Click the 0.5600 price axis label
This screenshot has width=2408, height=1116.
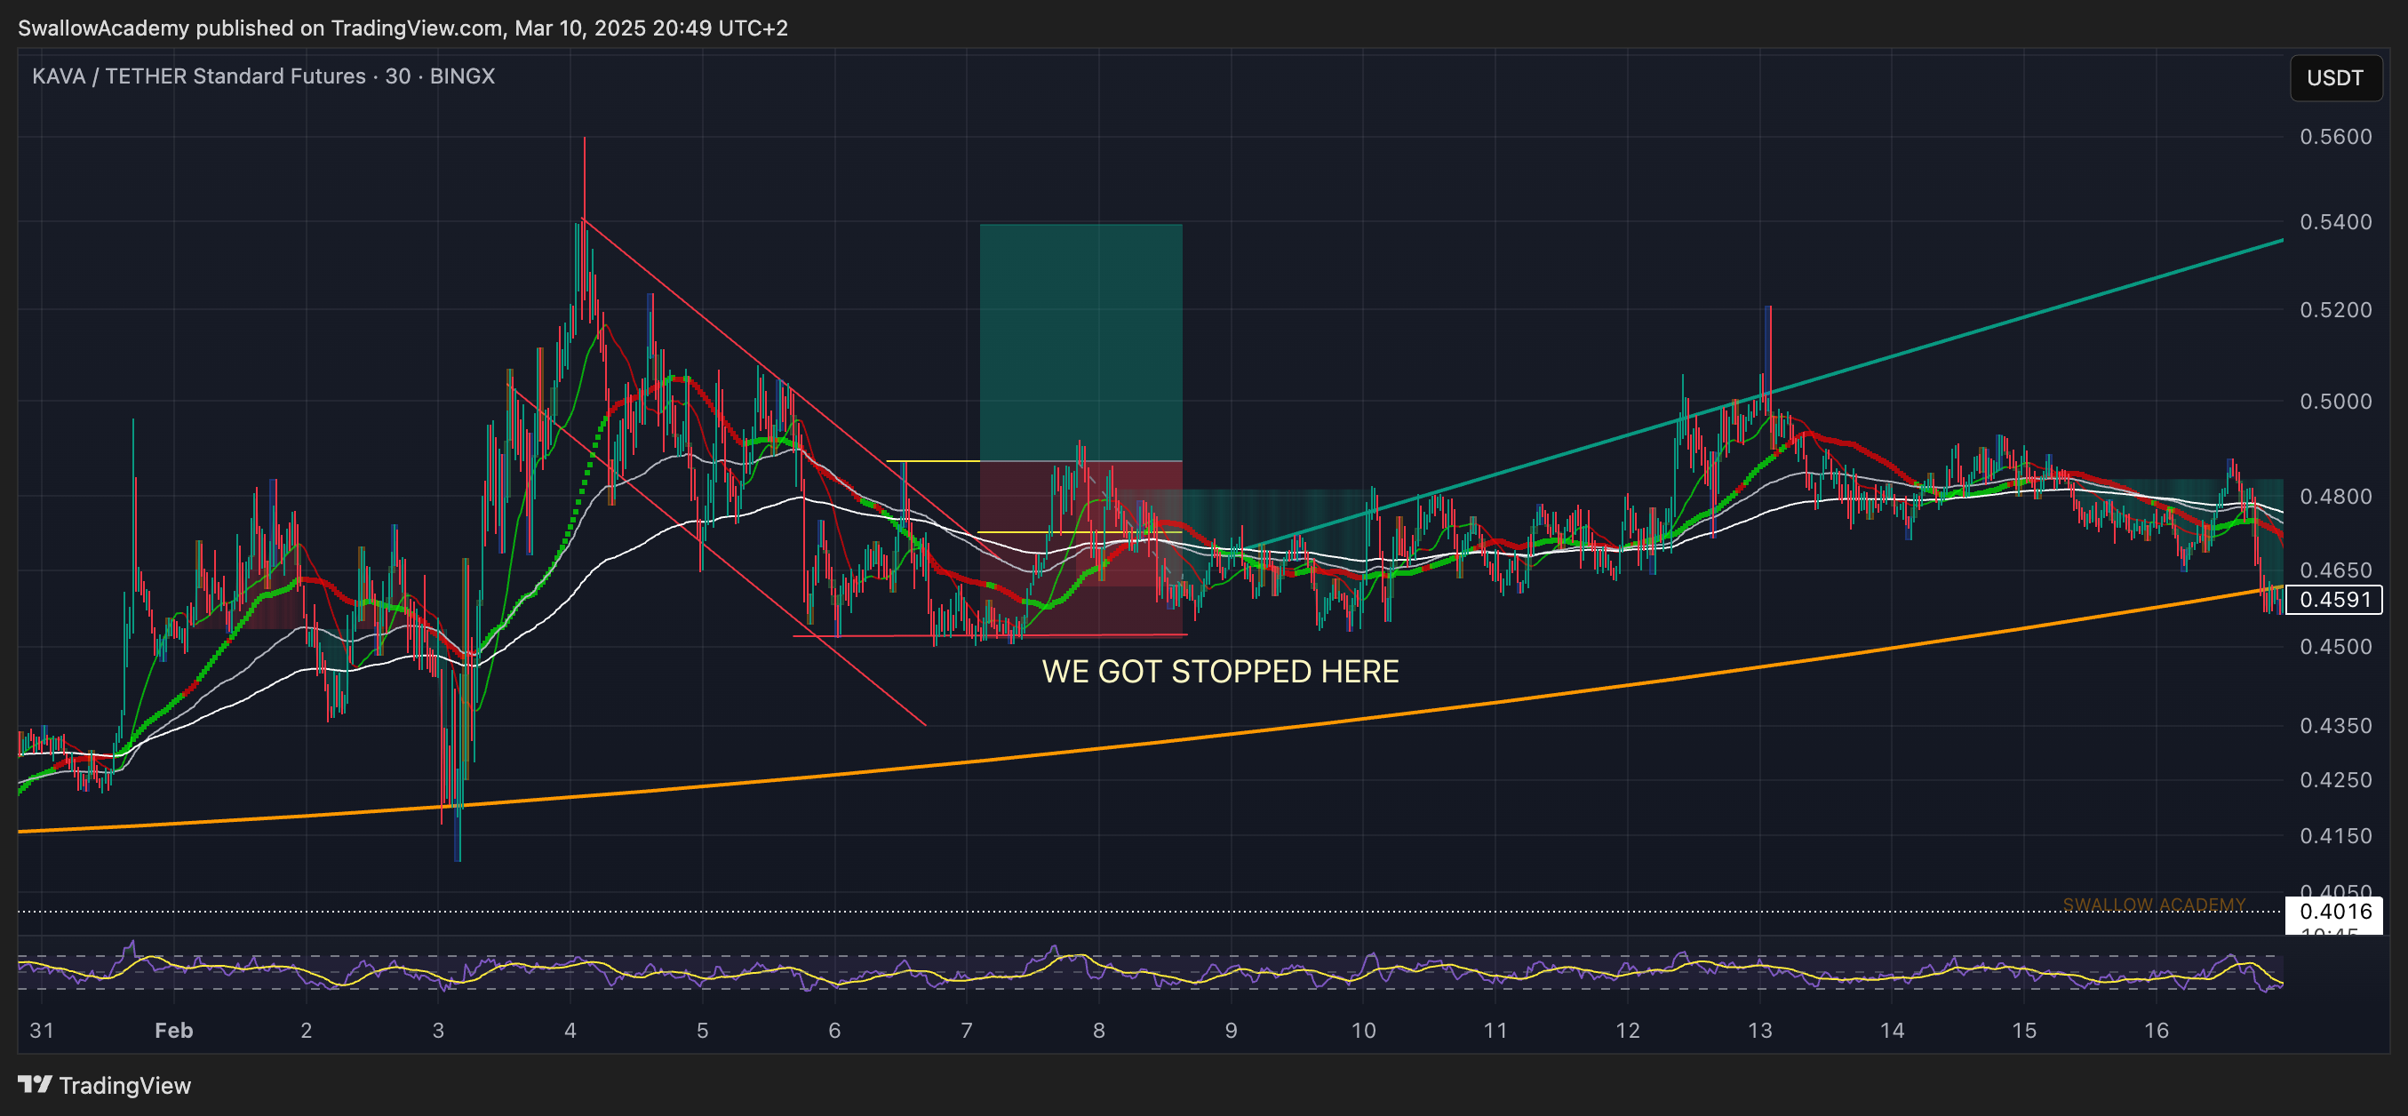point(2335,137)
